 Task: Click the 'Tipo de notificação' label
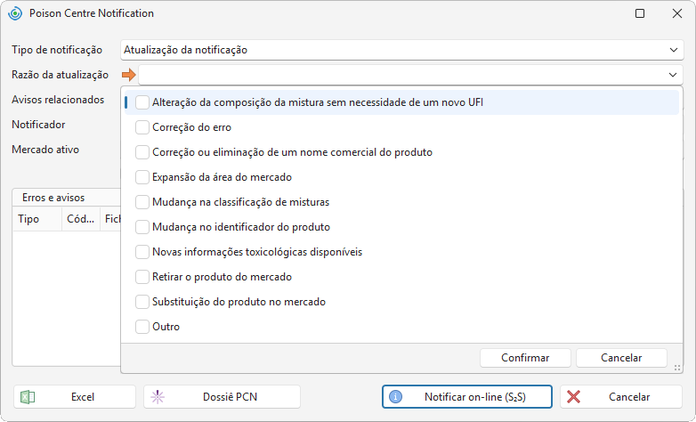click(x=57, y=50)
